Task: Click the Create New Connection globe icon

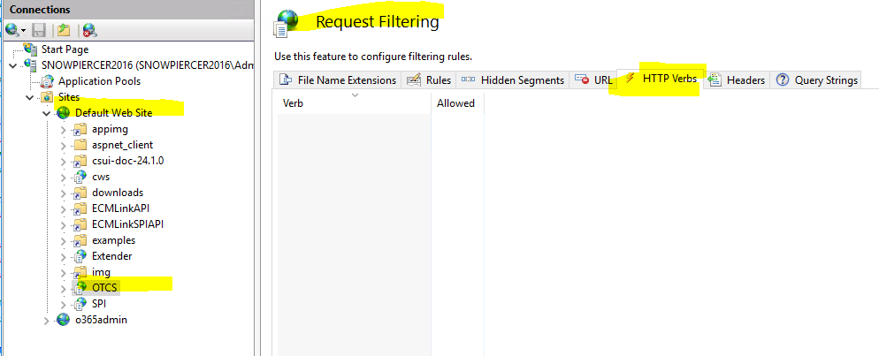Action: pos(12,29)
